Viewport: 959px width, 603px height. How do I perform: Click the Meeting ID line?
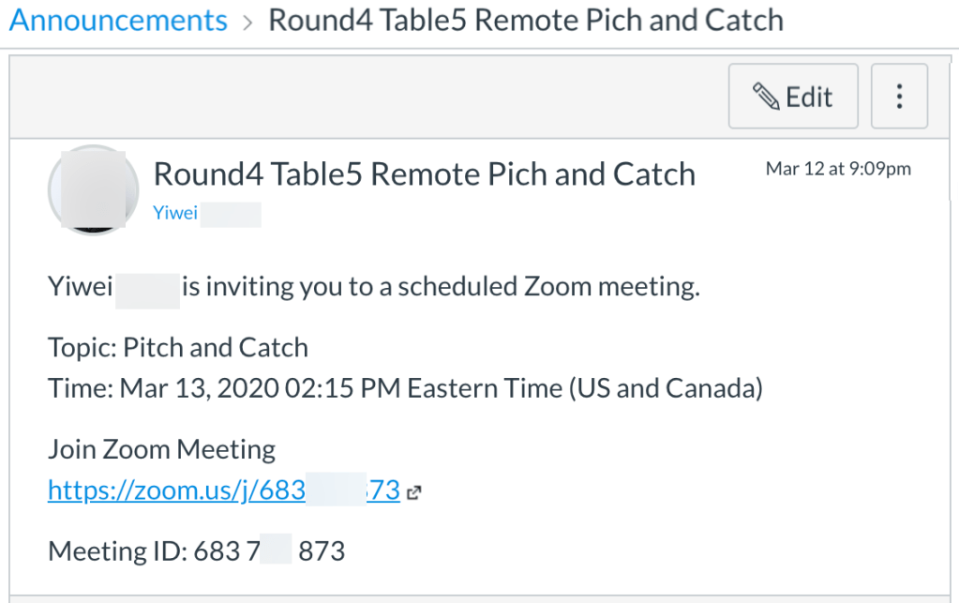point(196,550)
